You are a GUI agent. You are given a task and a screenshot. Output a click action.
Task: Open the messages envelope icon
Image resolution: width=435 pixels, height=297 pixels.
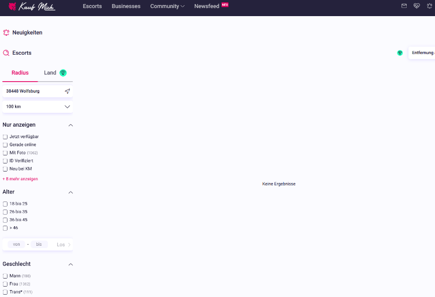(x=404, y=6)
